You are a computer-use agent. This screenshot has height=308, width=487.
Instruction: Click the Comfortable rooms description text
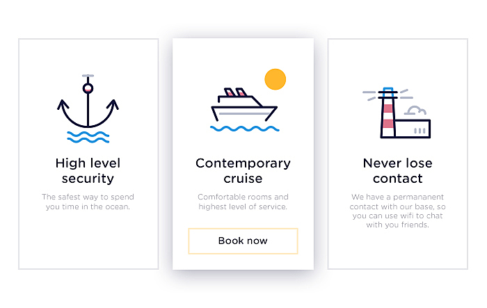point(243,202)
